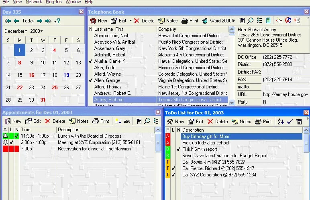Expand the Edit dropdown arrow in Telephone Book
The height and width of the screenshot is (200, 310).
[x=131, y=21]
